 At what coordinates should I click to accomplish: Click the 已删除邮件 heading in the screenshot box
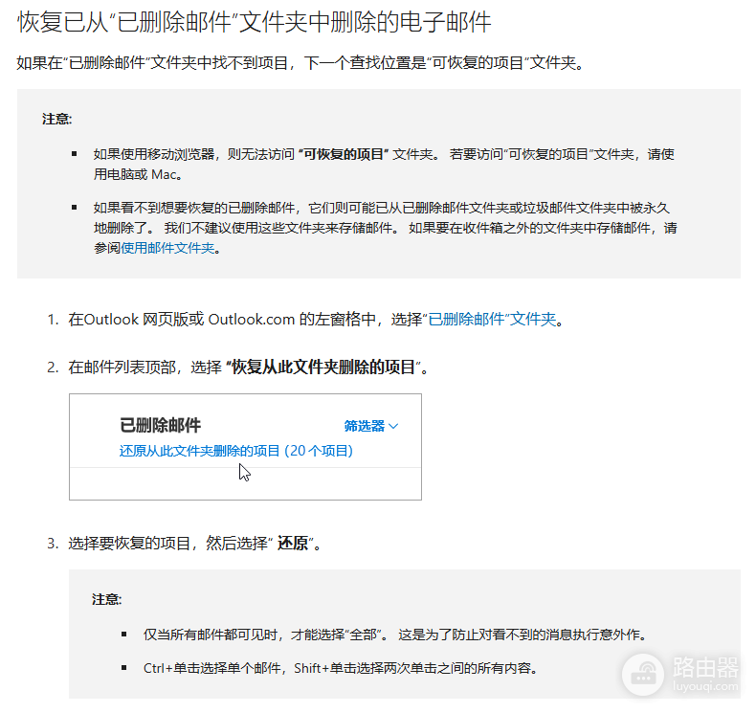coord(160,425)
